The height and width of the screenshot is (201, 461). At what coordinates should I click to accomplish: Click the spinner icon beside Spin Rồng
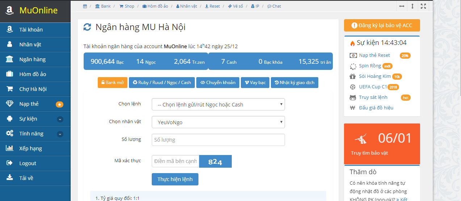(x=353, y=66)
